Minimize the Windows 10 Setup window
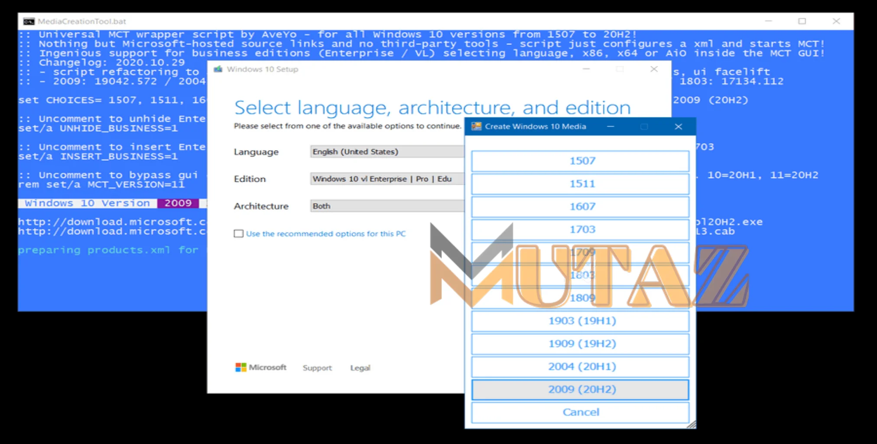The height and width of the screenshot is (444, 877). (x=586, y=69)
